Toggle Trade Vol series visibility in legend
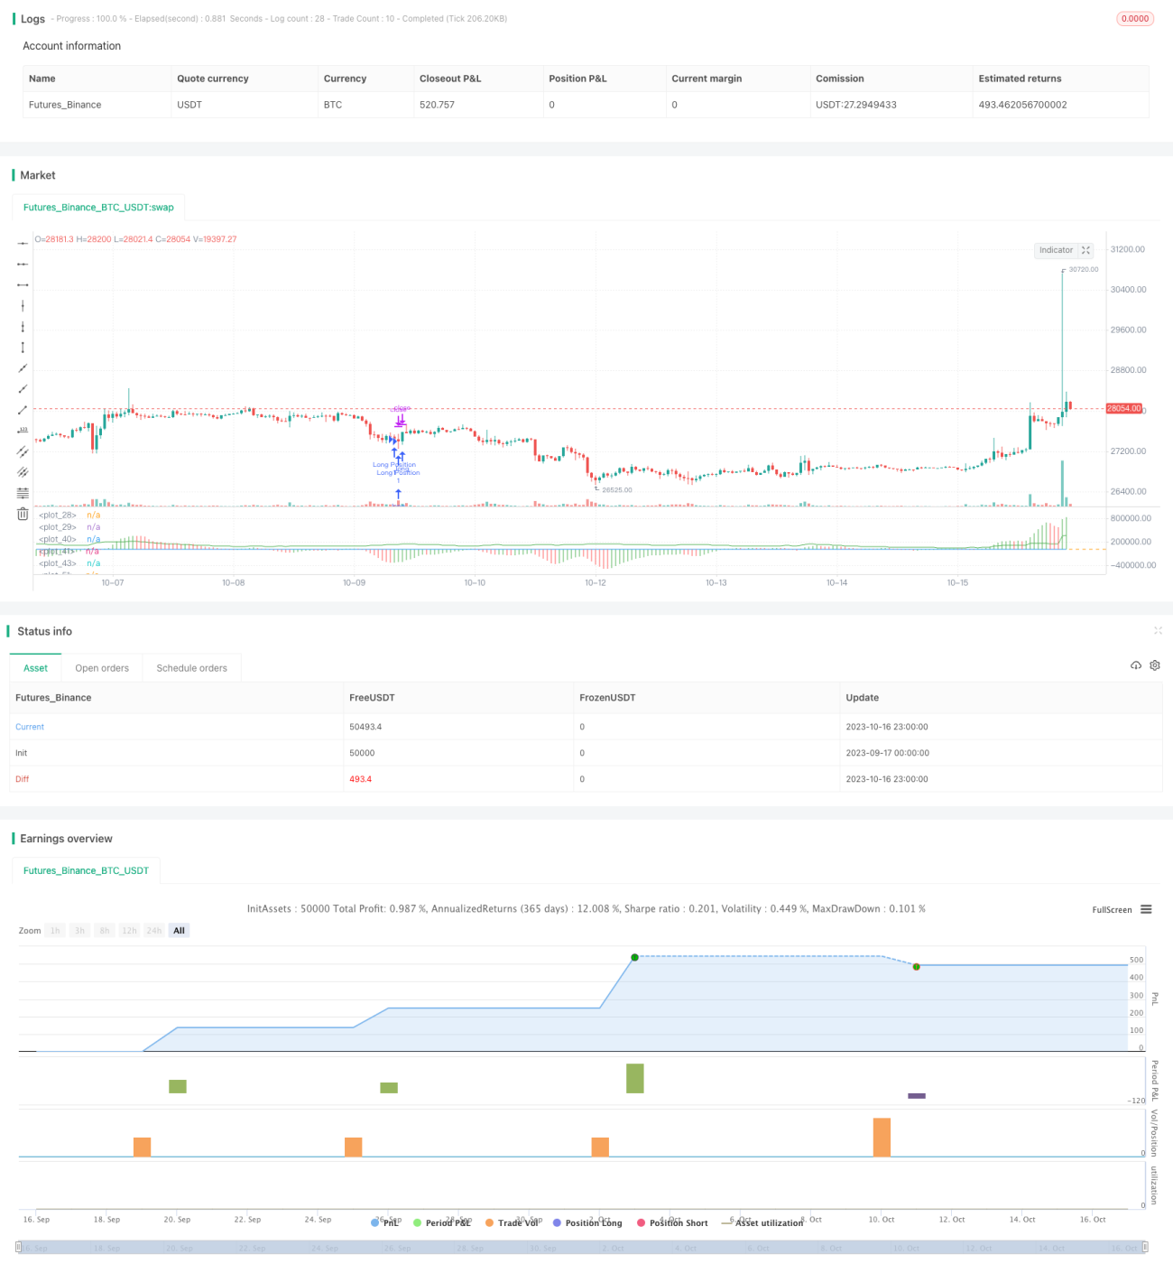 (x=512, y=1222)
